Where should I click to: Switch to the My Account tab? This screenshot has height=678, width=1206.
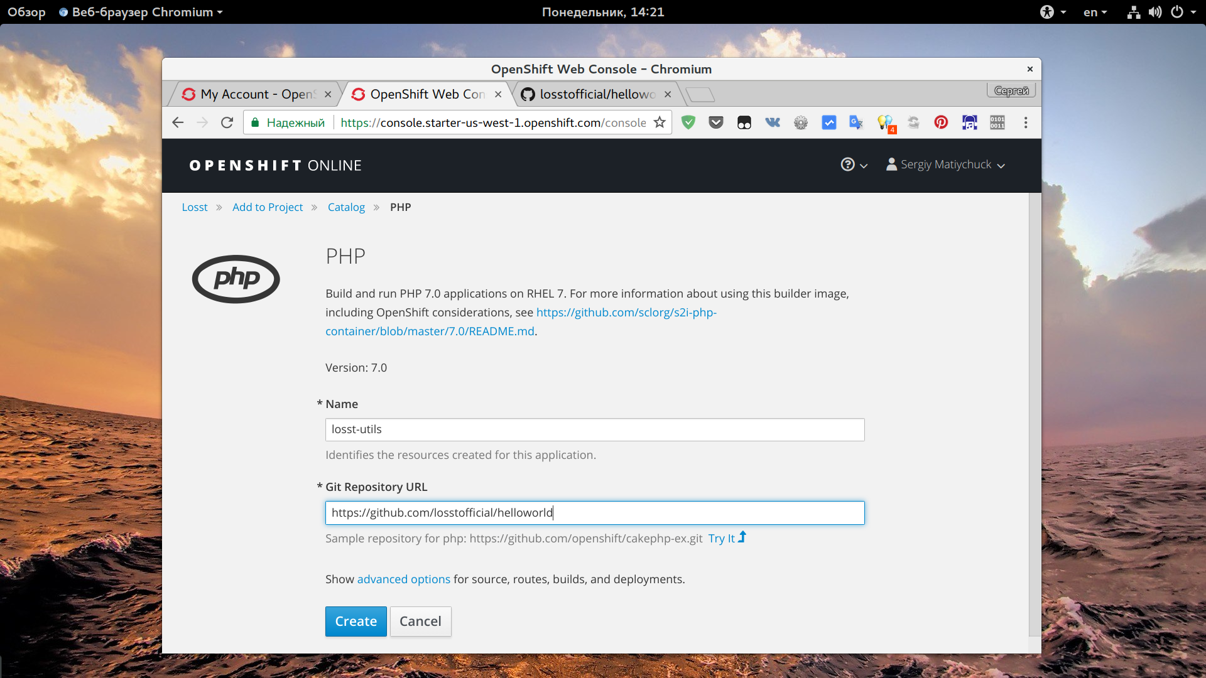pyautogui.click(x=258, y=94)
